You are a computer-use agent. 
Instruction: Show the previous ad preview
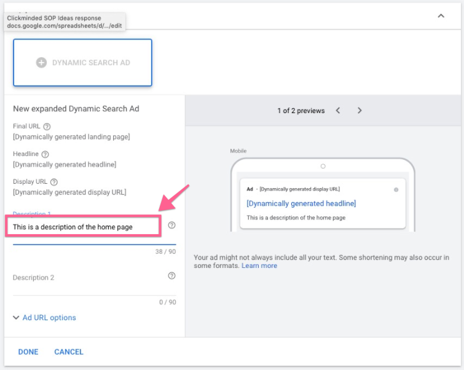tap(338, 111)
